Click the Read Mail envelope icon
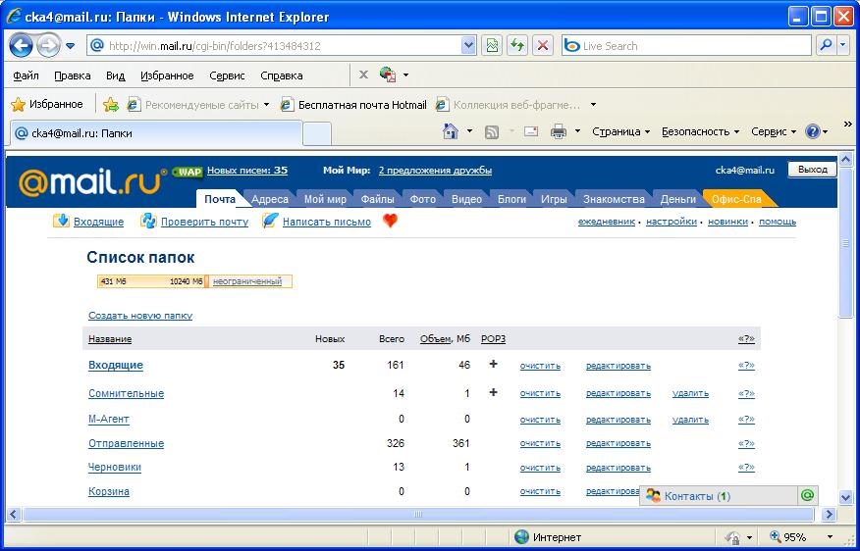 pos(530,131)
